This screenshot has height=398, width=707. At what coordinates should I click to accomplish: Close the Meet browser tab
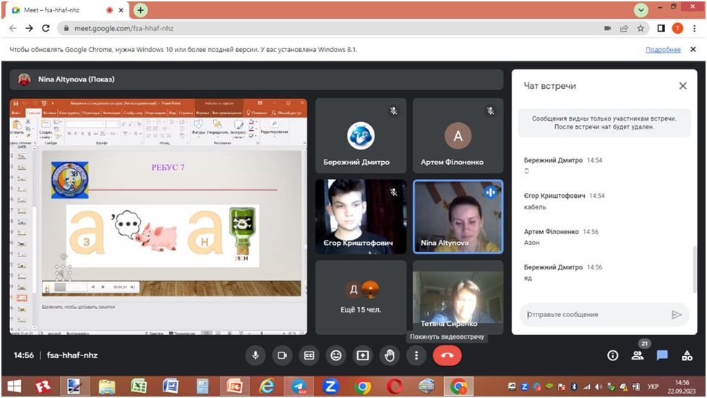pos(121,10)
